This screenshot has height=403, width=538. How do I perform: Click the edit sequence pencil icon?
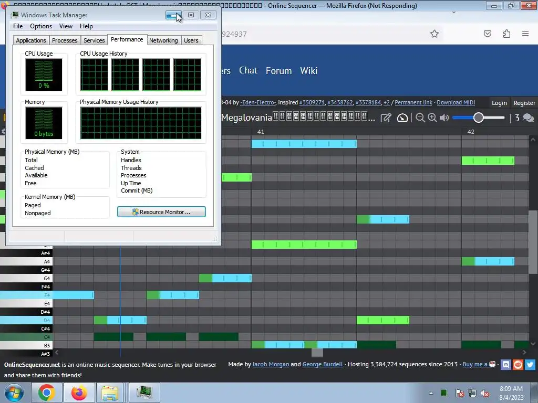[386, 118]
